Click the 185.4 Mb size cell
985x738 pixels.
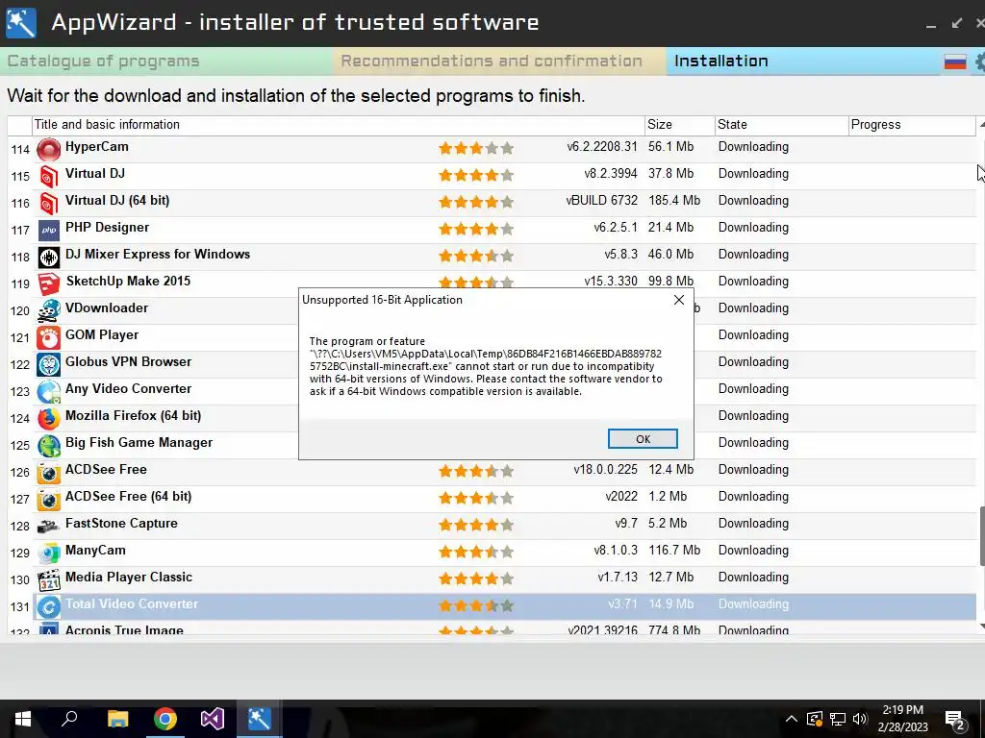pyautogui.click(x=674, y=201)
